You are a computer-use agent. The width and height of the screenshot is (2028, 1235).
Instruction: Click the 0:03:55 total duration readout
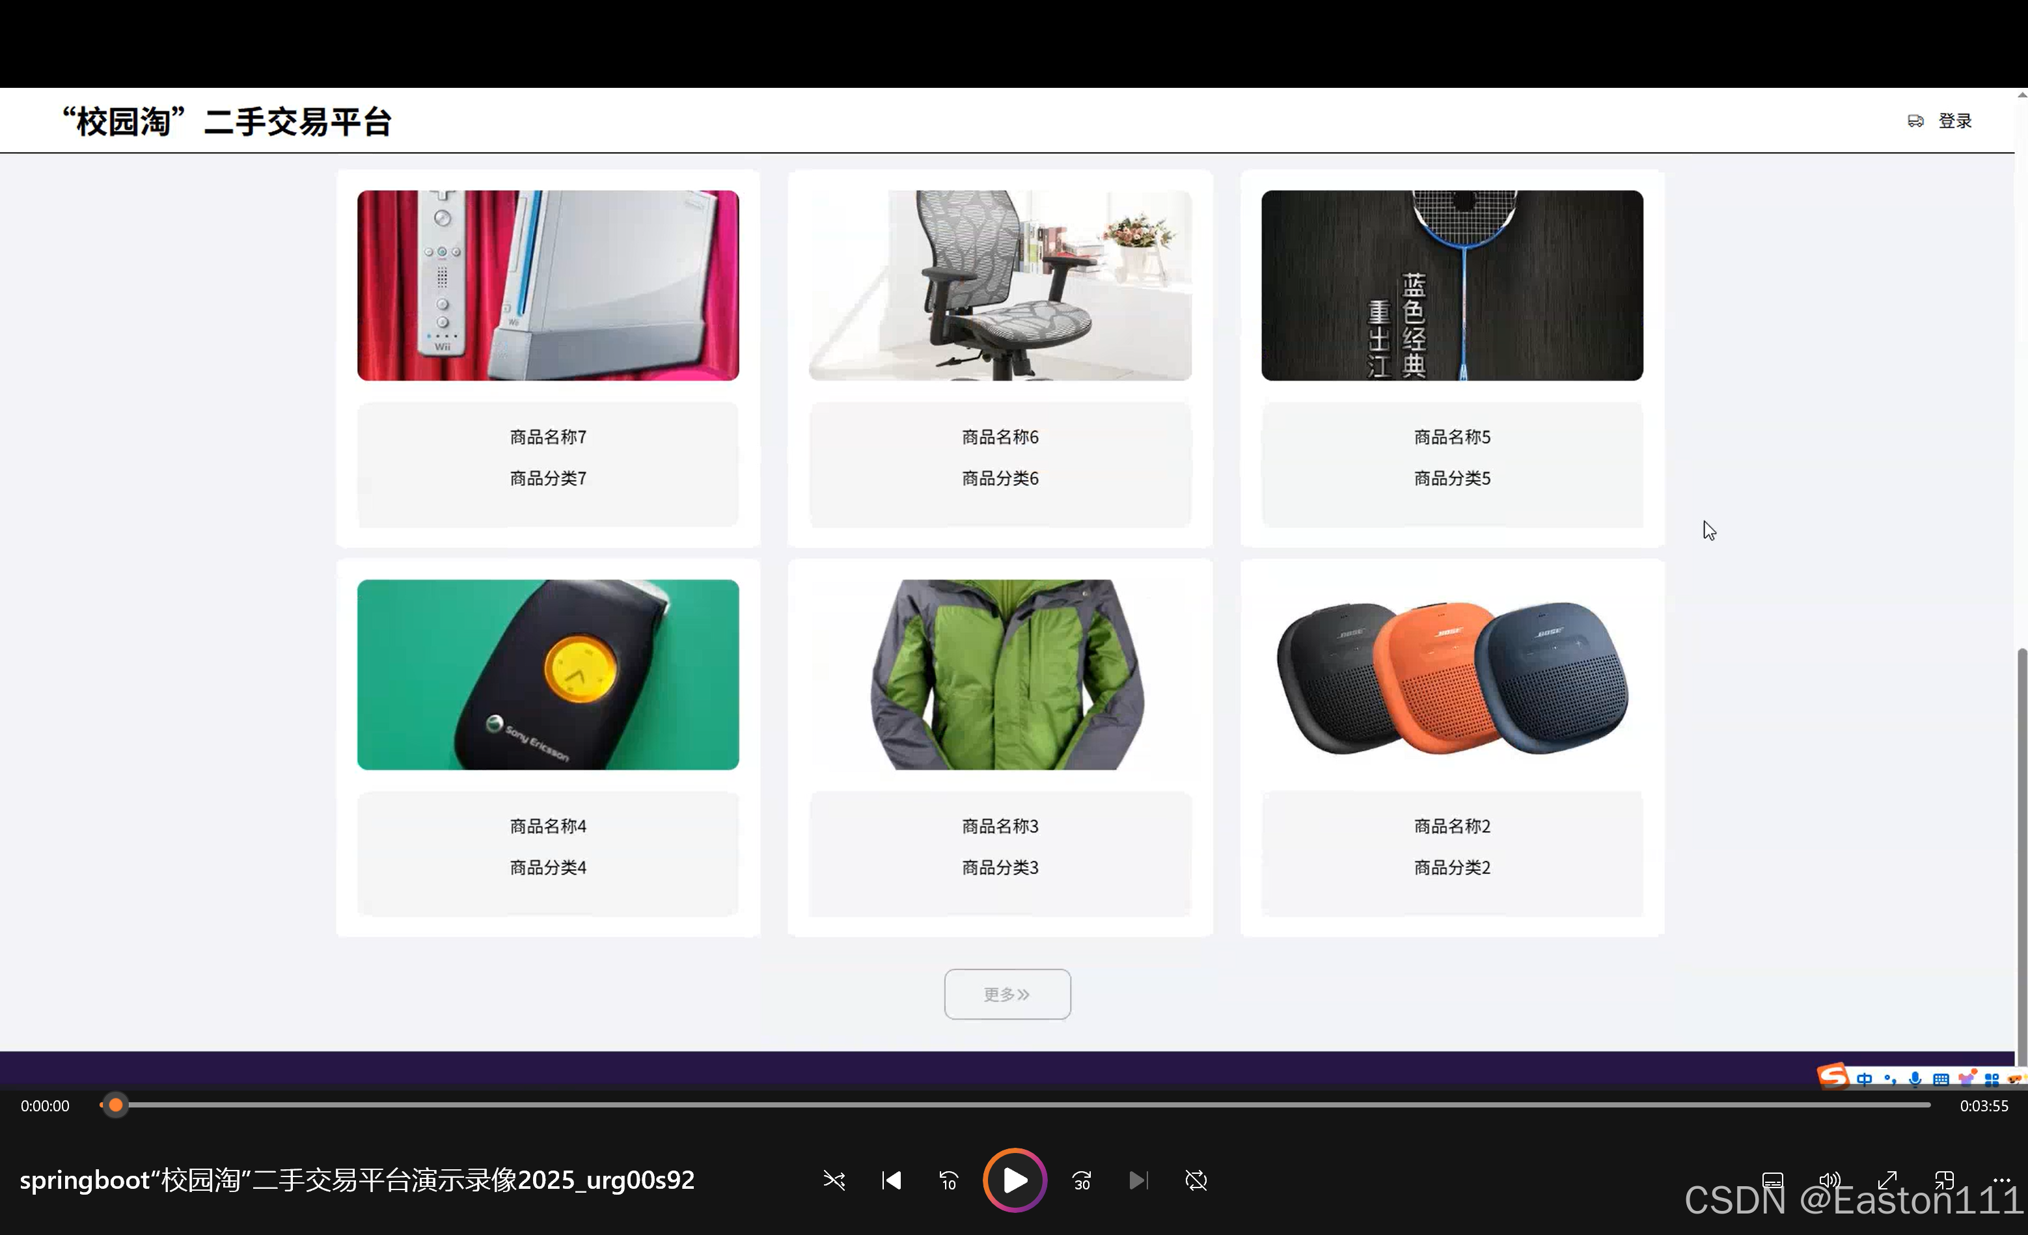(x=1984, y=1106)
